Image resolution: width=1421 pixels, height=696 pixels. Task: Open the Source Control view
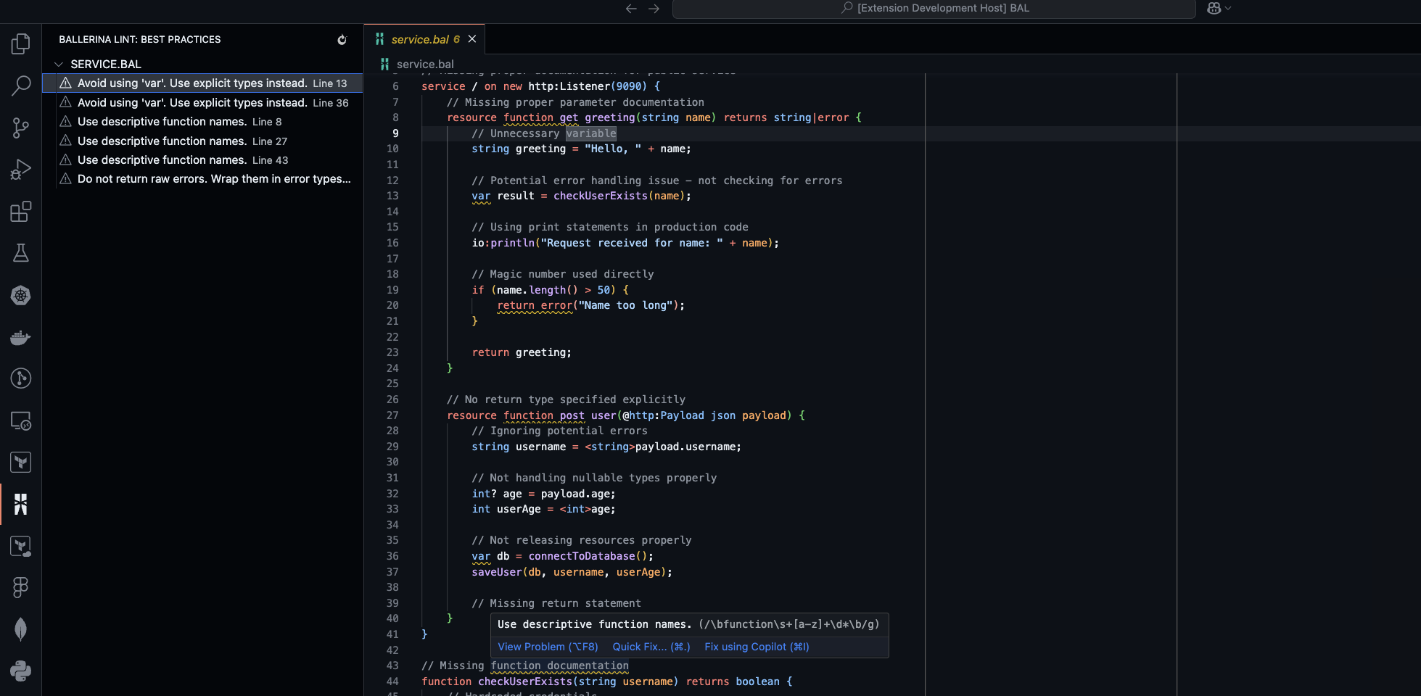click(x=21, y=128)
